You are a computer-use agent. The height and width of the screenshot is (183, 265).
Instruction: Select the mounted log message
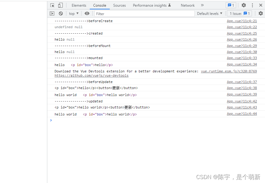79,58
